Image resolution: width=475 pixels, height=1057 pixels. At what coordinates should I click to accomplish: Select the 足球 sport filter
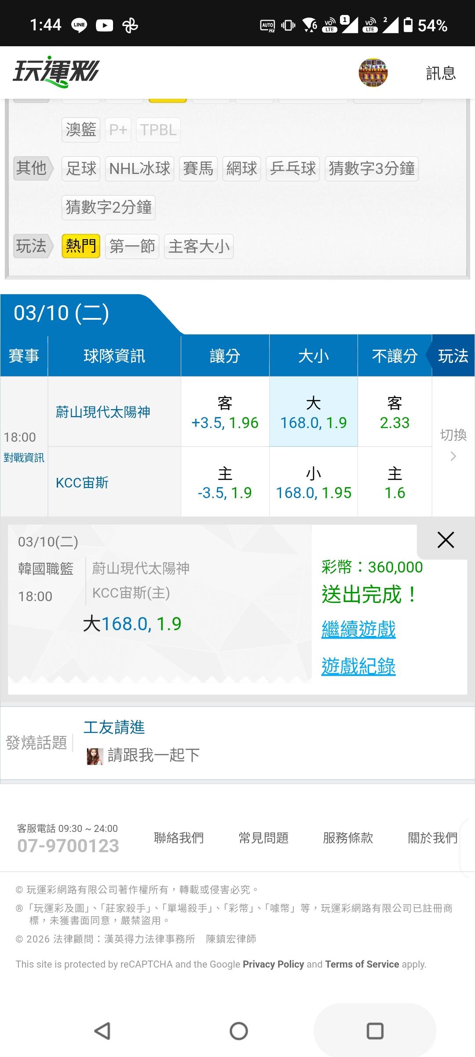81,169
